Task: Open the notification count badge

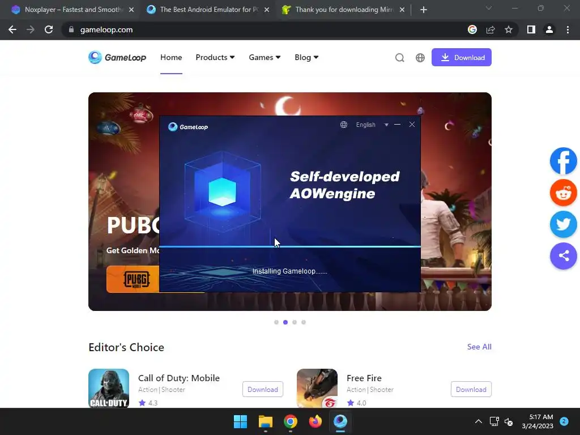Action: [x=564, y=421]
